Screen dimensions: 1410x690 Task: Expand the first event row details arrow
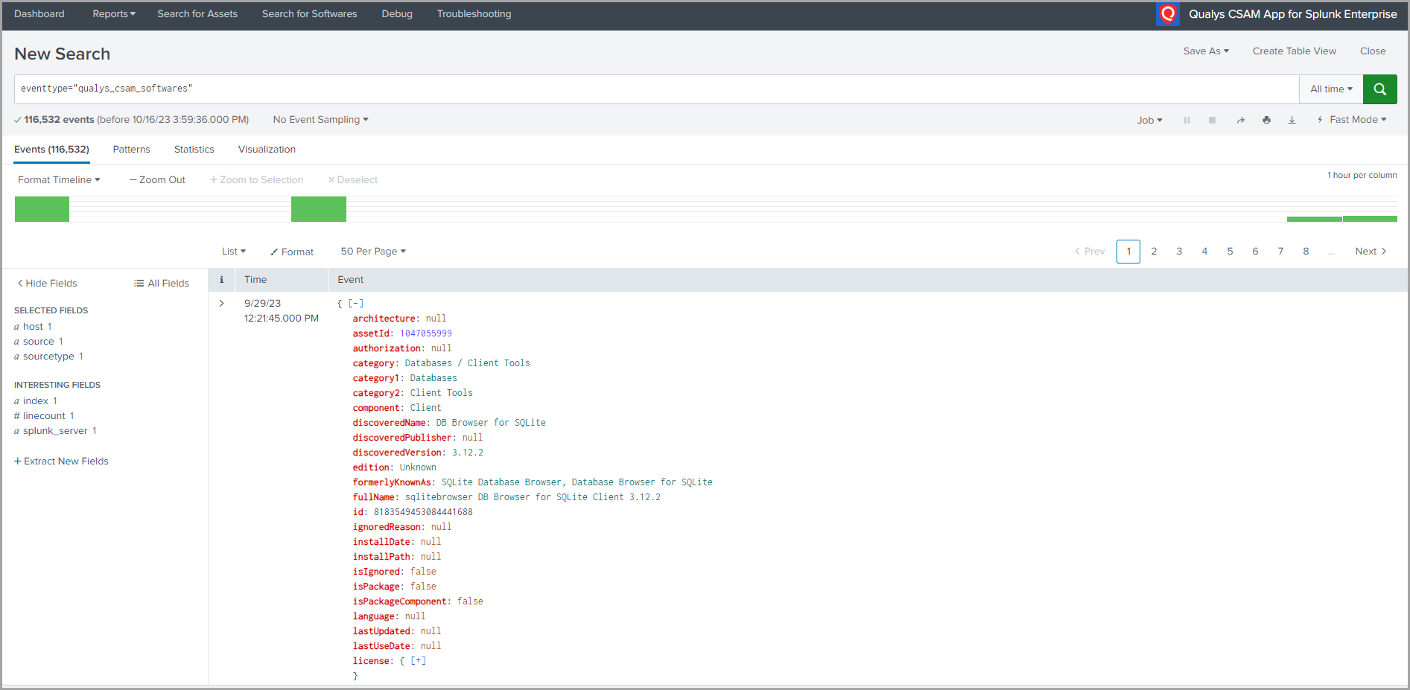pos(221,304)
